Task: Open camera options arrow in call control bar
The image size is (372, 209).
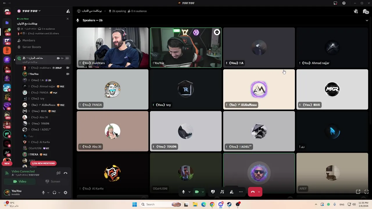Action: (x=203, y=192)
